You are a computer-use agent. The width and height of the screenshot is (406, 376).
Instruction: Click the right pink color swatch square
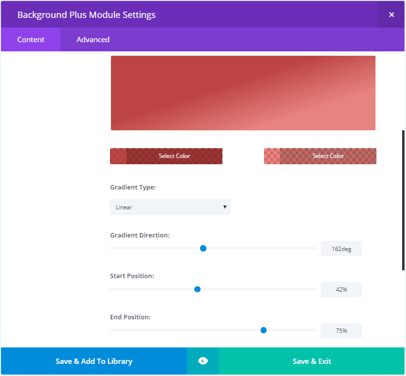pyautogui.click(x=272, y=156)
